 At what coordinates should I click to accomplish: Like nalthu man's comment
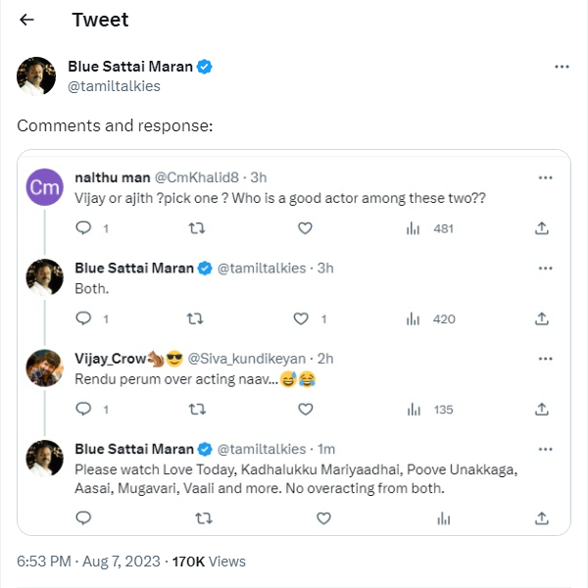pyautogui.click(x=305, y=228)
